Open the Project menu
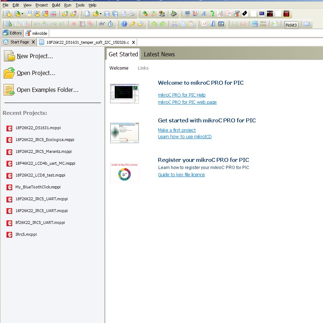 coord(41,5)
